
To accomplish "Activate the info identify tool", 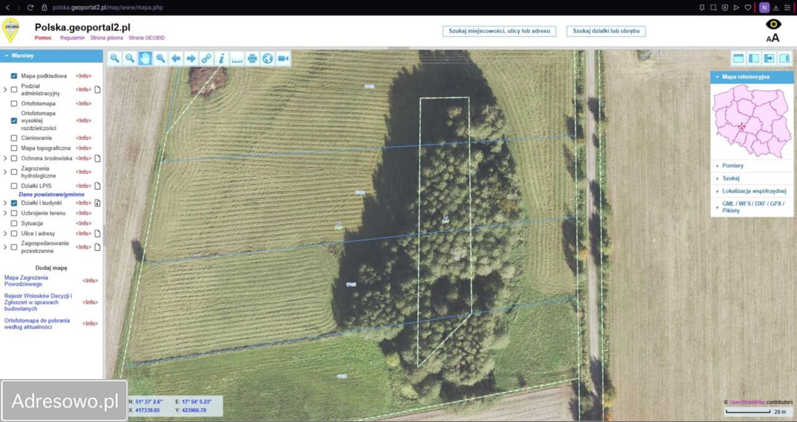I will pyautogui.click(x=222, y=59).
